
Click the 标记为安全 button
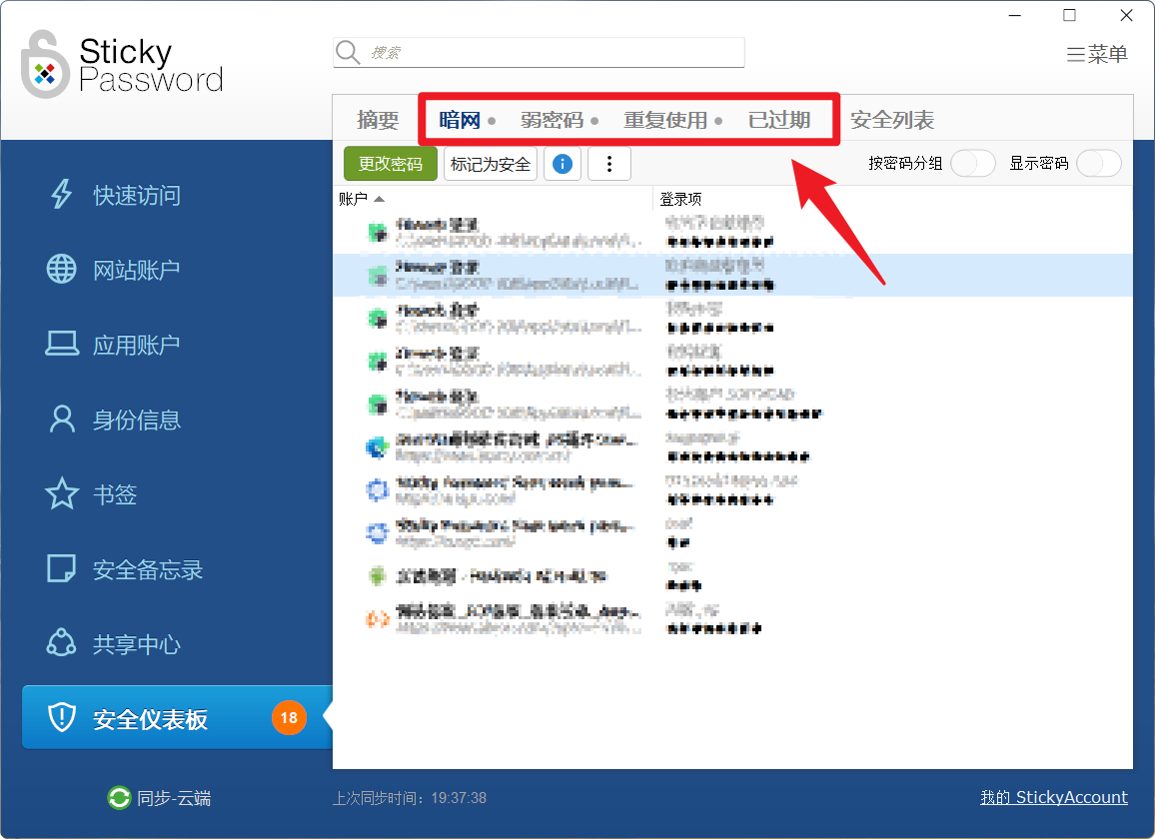coord(490,164)
